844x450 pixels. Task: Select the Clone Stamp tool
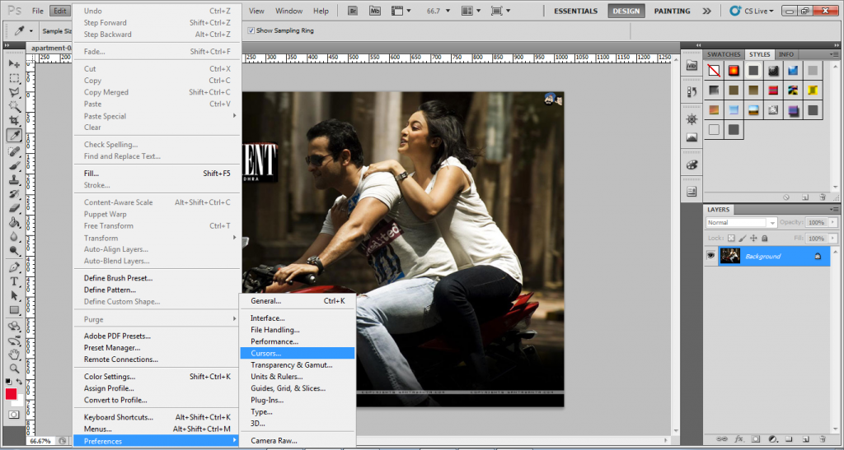click(x=15, y=179)
